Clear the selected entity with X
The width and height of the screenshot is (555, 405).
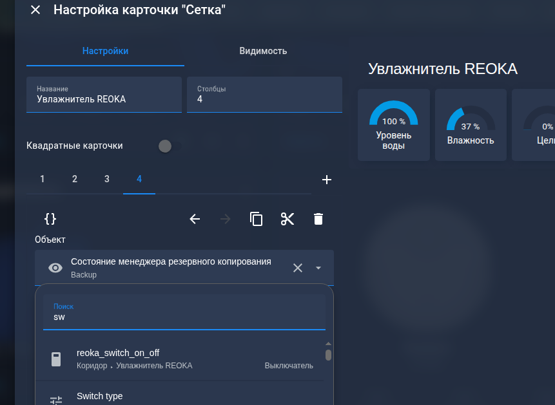point(298,268)
